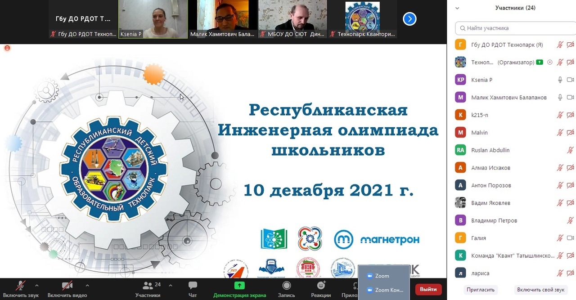The width and height of the screenshot is (576, 300).
Task: Open participants options arrow next to count 24
Action: 170,285
